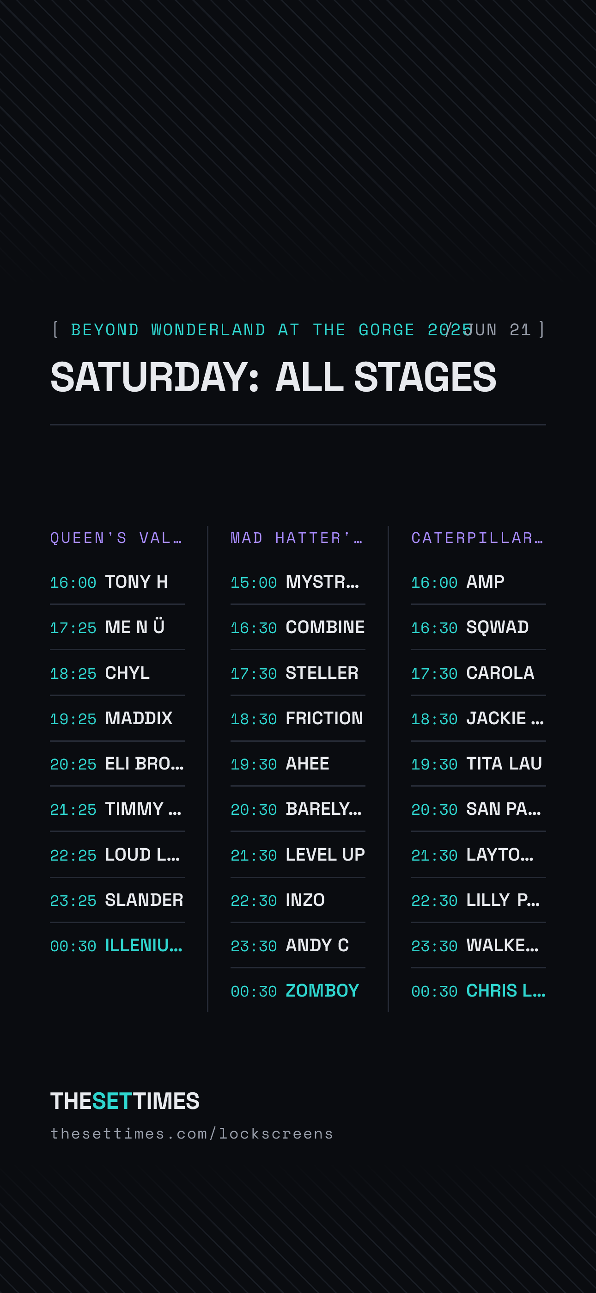Select the Caterpillar stage header

click(478, 537)
